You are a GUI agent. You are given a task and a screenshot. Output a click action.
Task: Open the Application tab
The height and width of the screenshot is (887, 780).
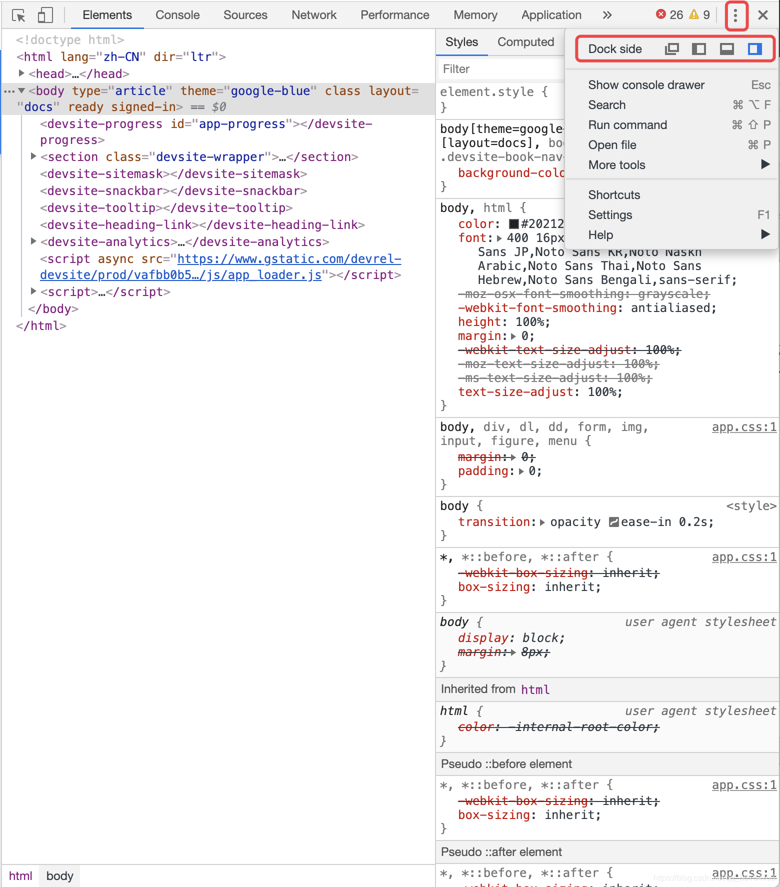click(x=551, y=15)
